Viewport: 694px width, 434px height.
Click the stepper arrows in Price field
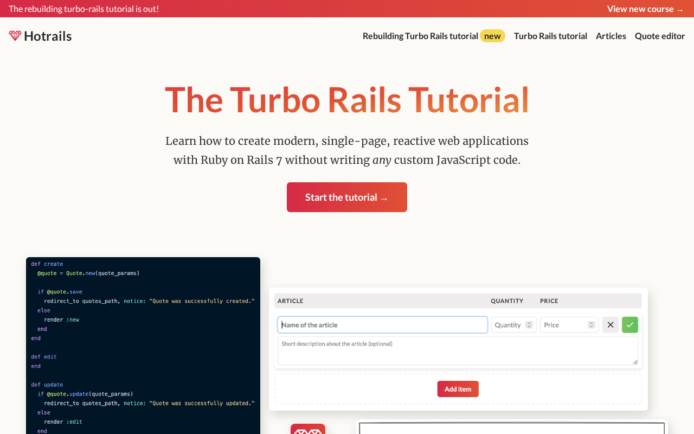coord(591,325)
